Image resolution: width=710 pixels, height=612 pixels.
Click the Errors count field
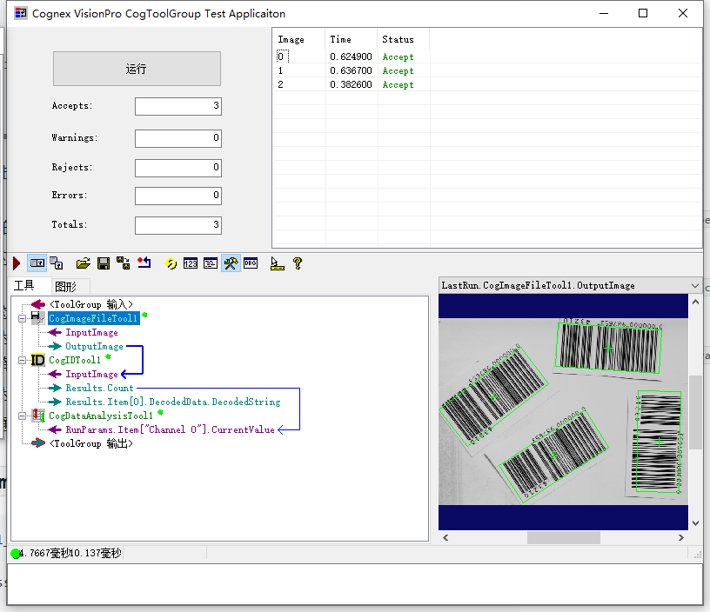click(178, 196)
